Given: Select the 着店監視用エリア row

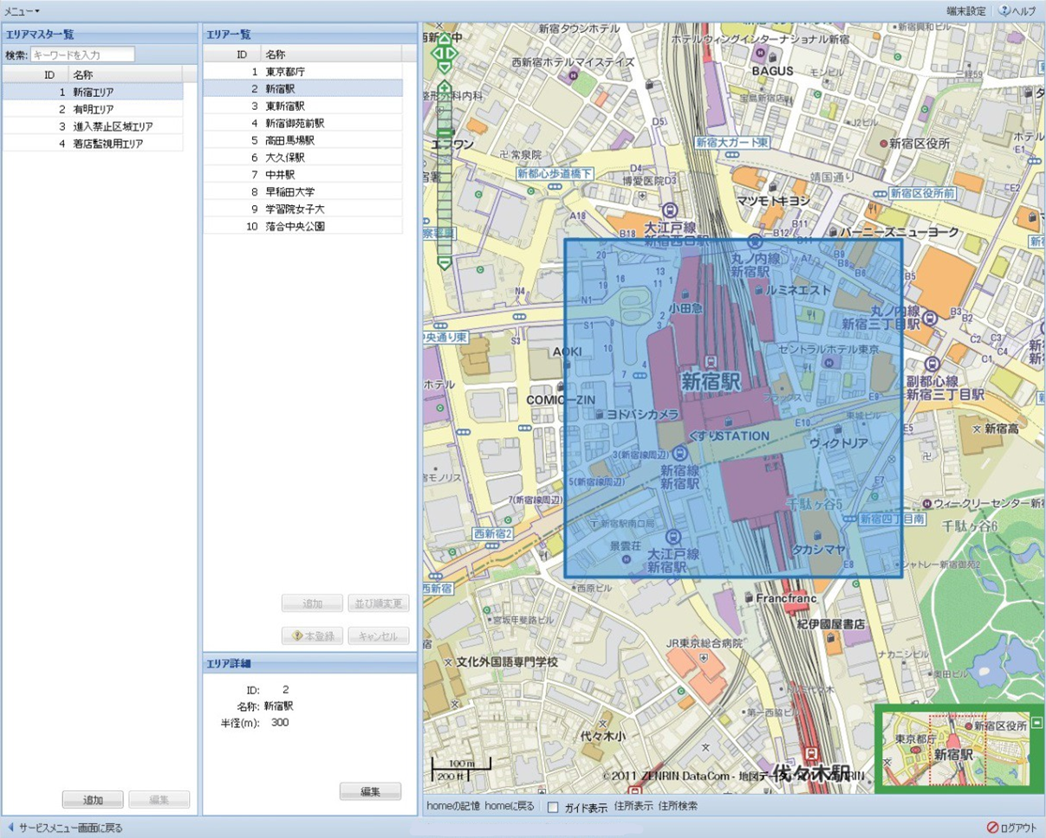Looking at the screenshot, I should pos(93,144).
